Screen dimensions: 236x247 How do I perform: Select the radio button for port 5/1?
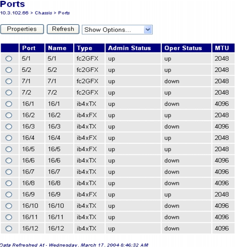(x=9, y=58)
